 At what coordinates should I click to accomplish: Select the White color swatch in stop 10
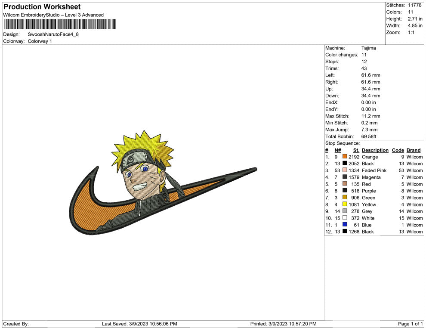pos(345,218)
